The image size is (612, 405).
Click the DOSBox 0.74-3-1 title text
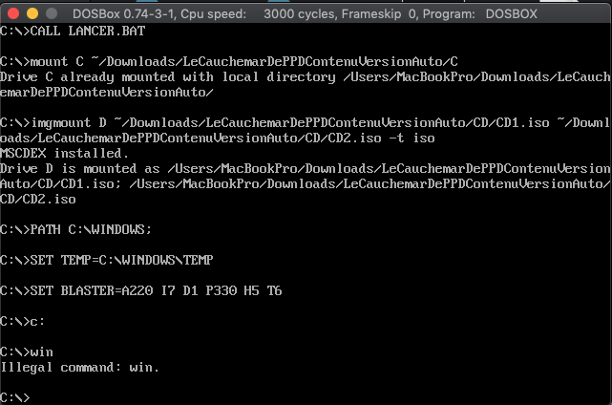point(124,14)
